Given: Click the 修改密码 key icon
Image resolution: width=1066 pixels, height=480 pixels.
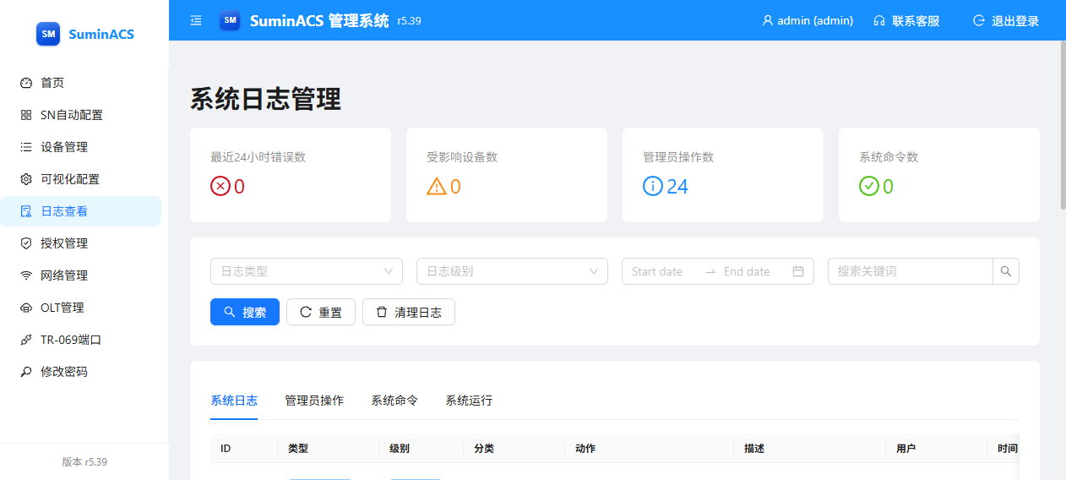Looking at the screenshot, I should point(26,372).
